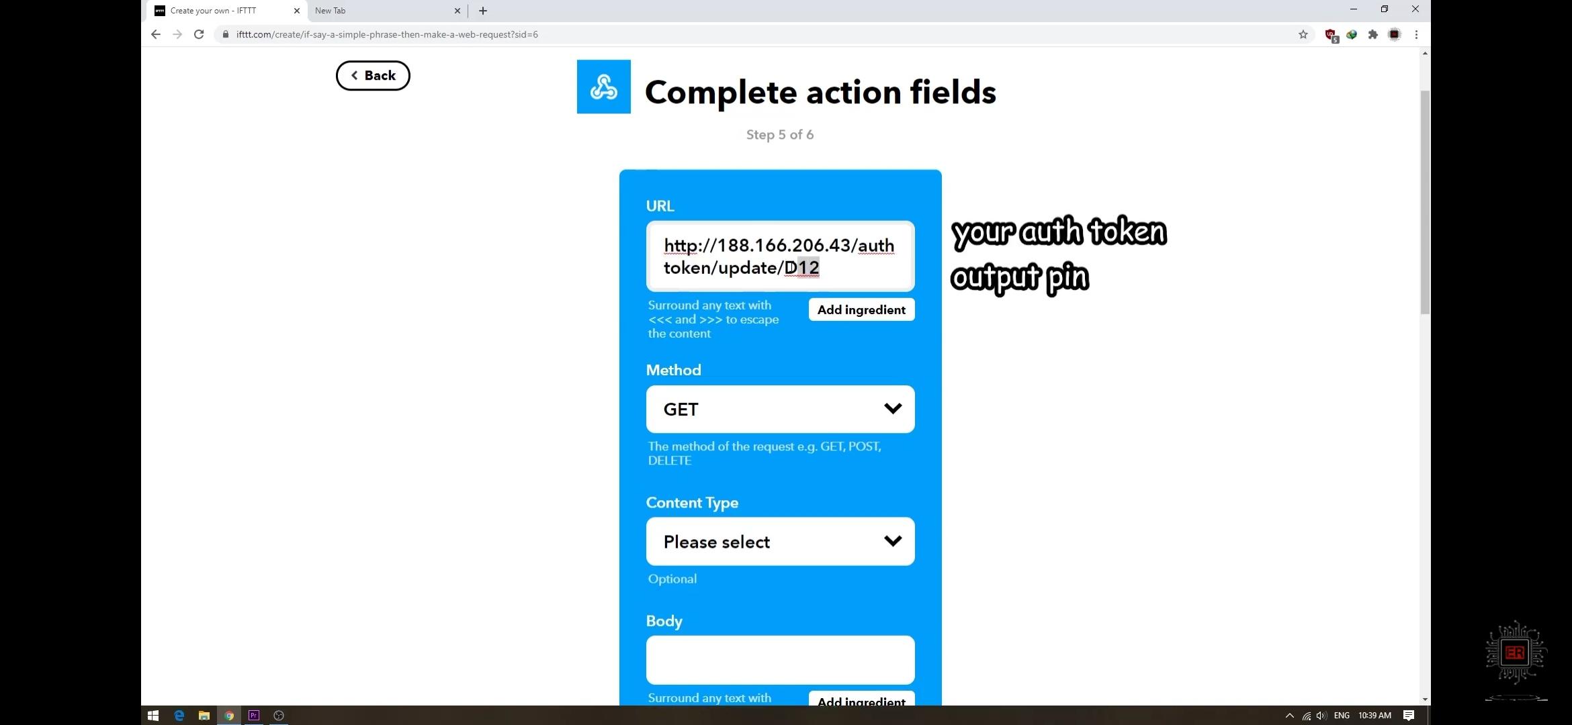The image size is (1572, 725).
Task: Select the URL input field
Action: click(780, 256)
